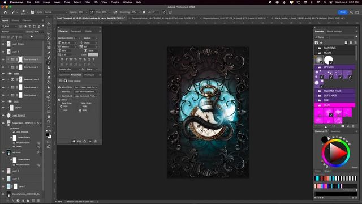Create new group folder icon in Layers footer

(28, 201)
